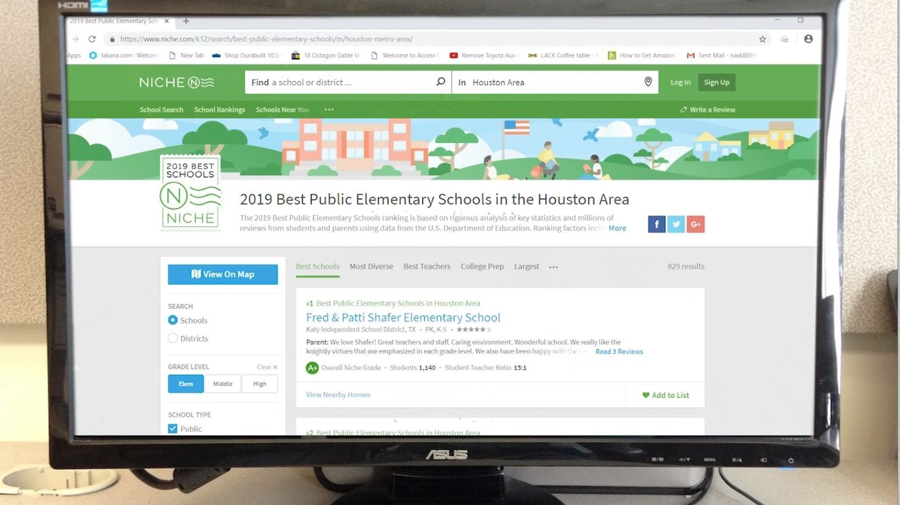Open Schools Near You menu
The height and width of the screenshot is (505, 900).
point(282,110)
